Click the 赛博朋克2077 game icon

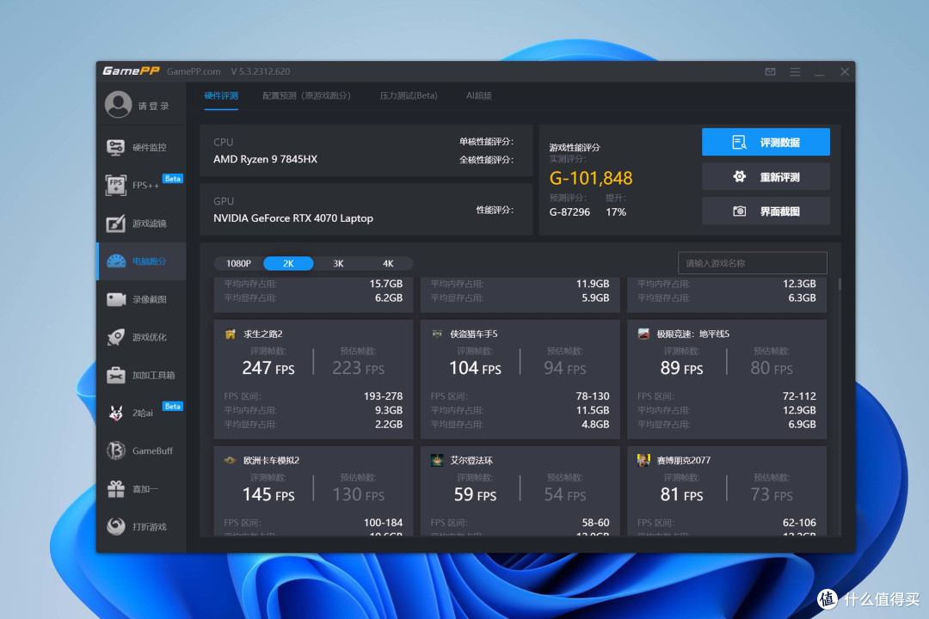643,460
